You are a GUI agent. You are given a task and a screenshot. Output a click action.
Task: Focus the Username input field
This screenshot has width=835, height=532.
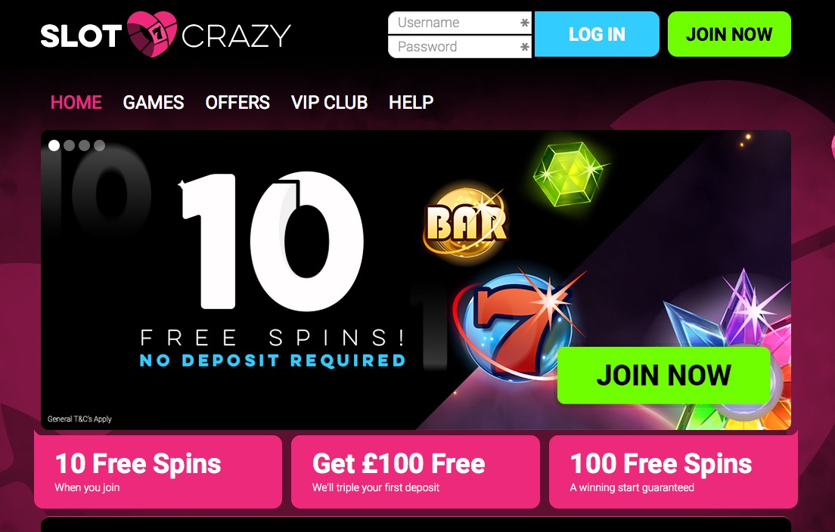pos(460,23)
